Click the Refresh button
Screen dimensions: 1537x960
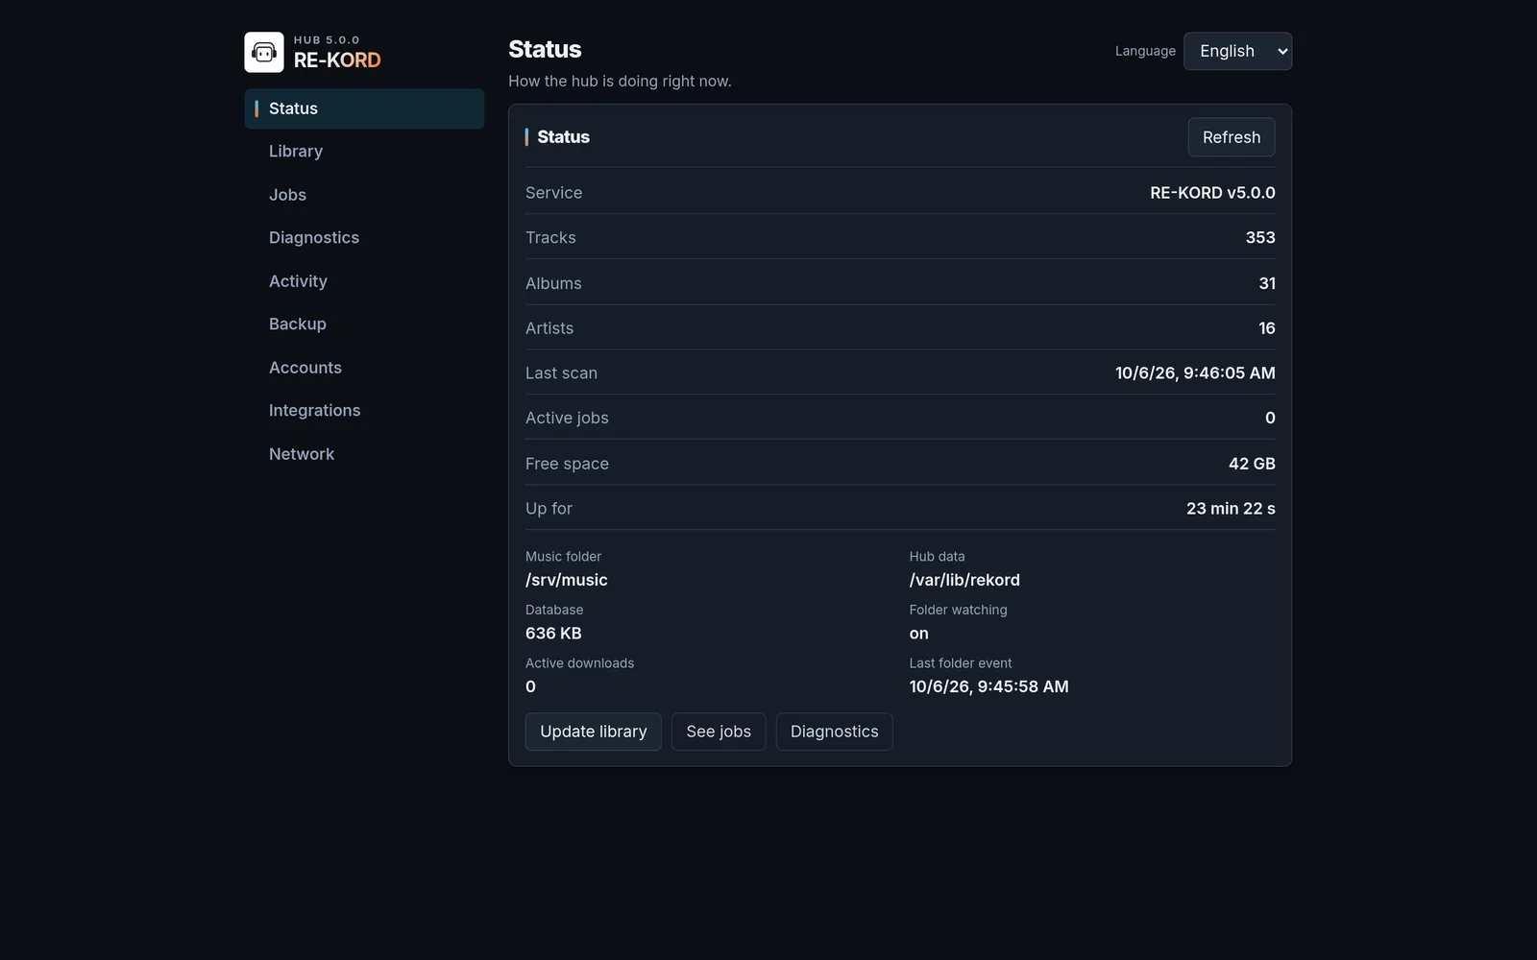[1232, 137]
